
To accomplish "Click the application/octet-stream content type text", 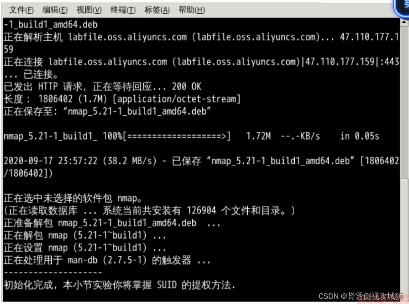I will coord(176,99).
